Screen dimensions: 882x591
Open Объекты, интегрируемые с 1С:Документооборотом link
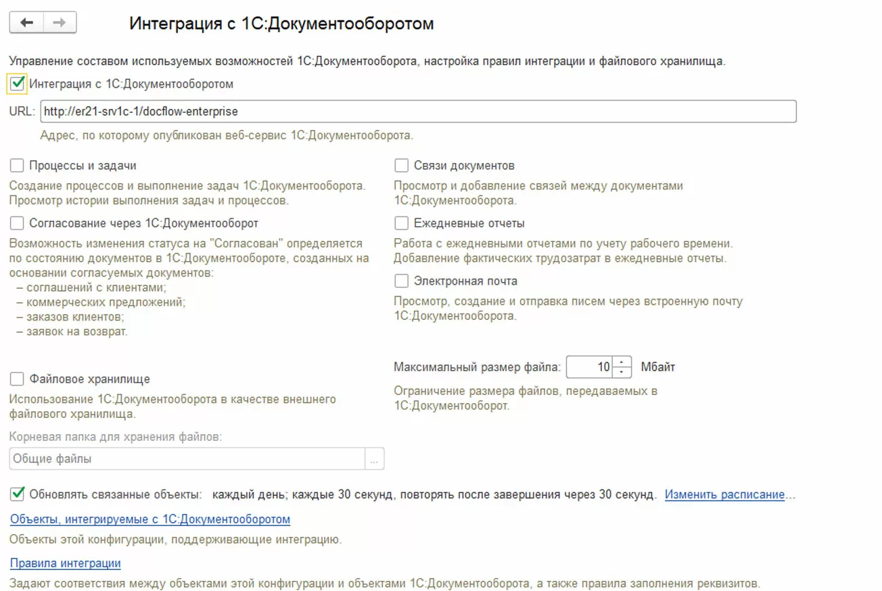[x=150, y=519]
